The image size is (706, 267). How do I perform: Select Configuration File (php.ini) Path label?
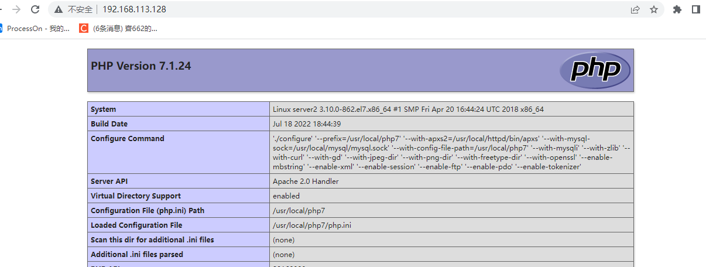(x=148, y=211)
